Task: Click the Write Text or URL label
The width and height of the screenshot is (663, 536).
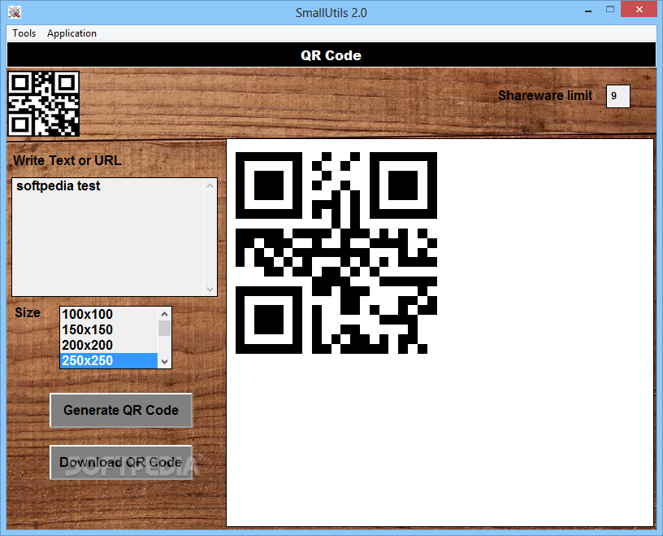Action: 67,160
